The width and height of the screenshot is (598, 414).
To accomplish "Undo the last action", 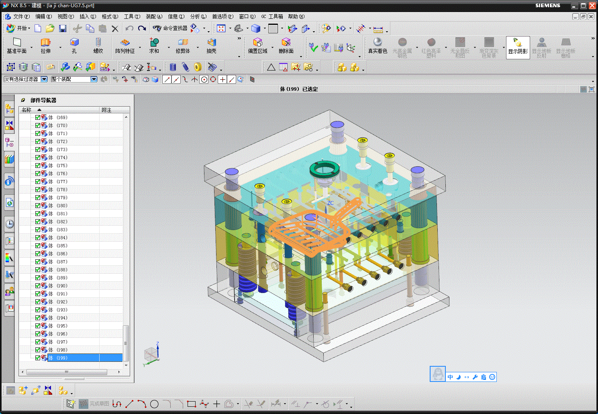I will tap(129, 28).
